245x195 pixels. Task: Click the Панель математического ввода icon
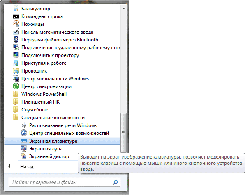pyautogui.click(x=16, y=32)
